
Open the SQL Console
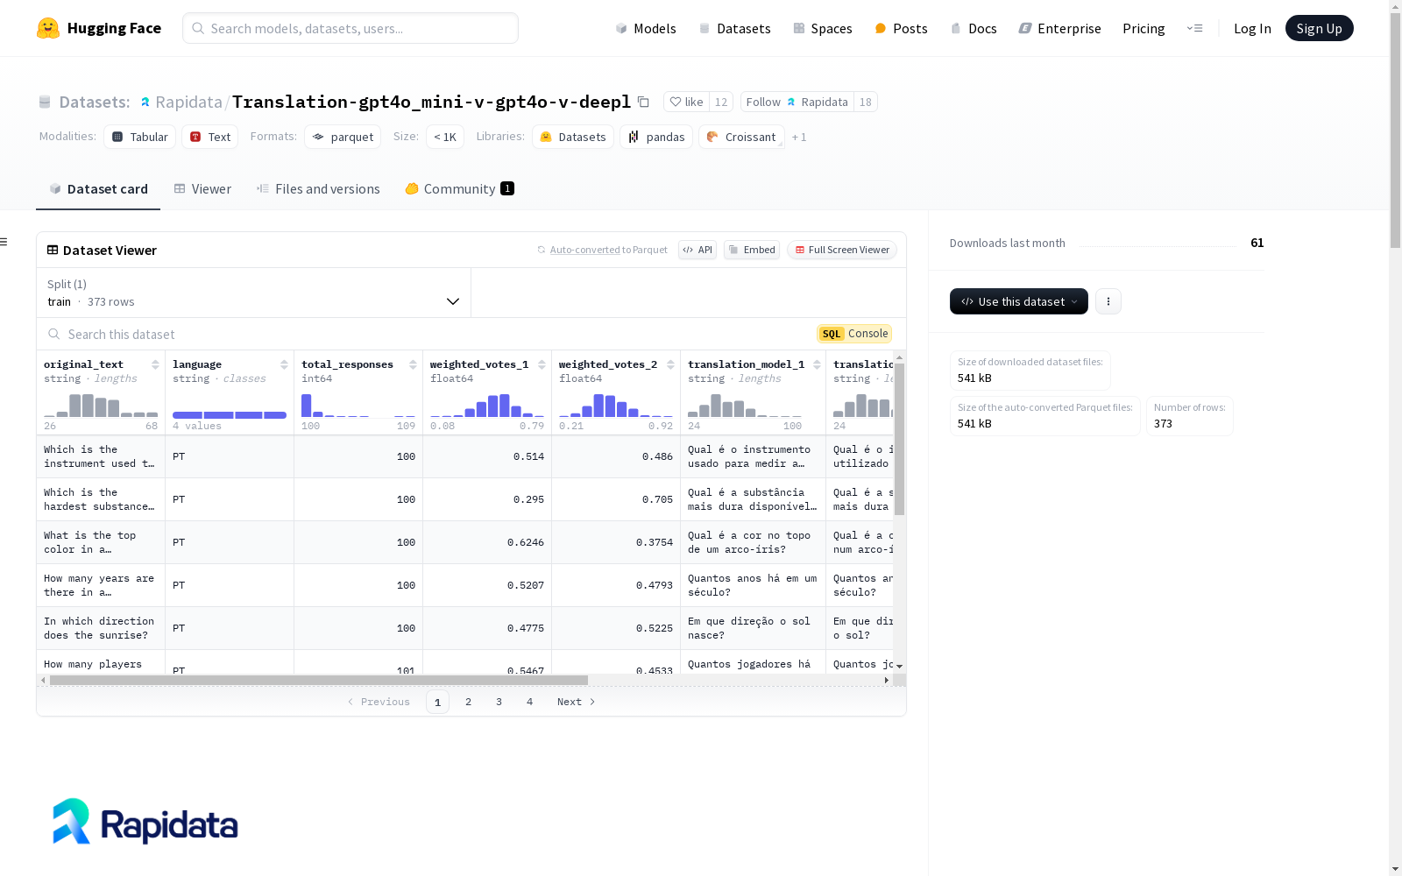click(x=854, y=334)
